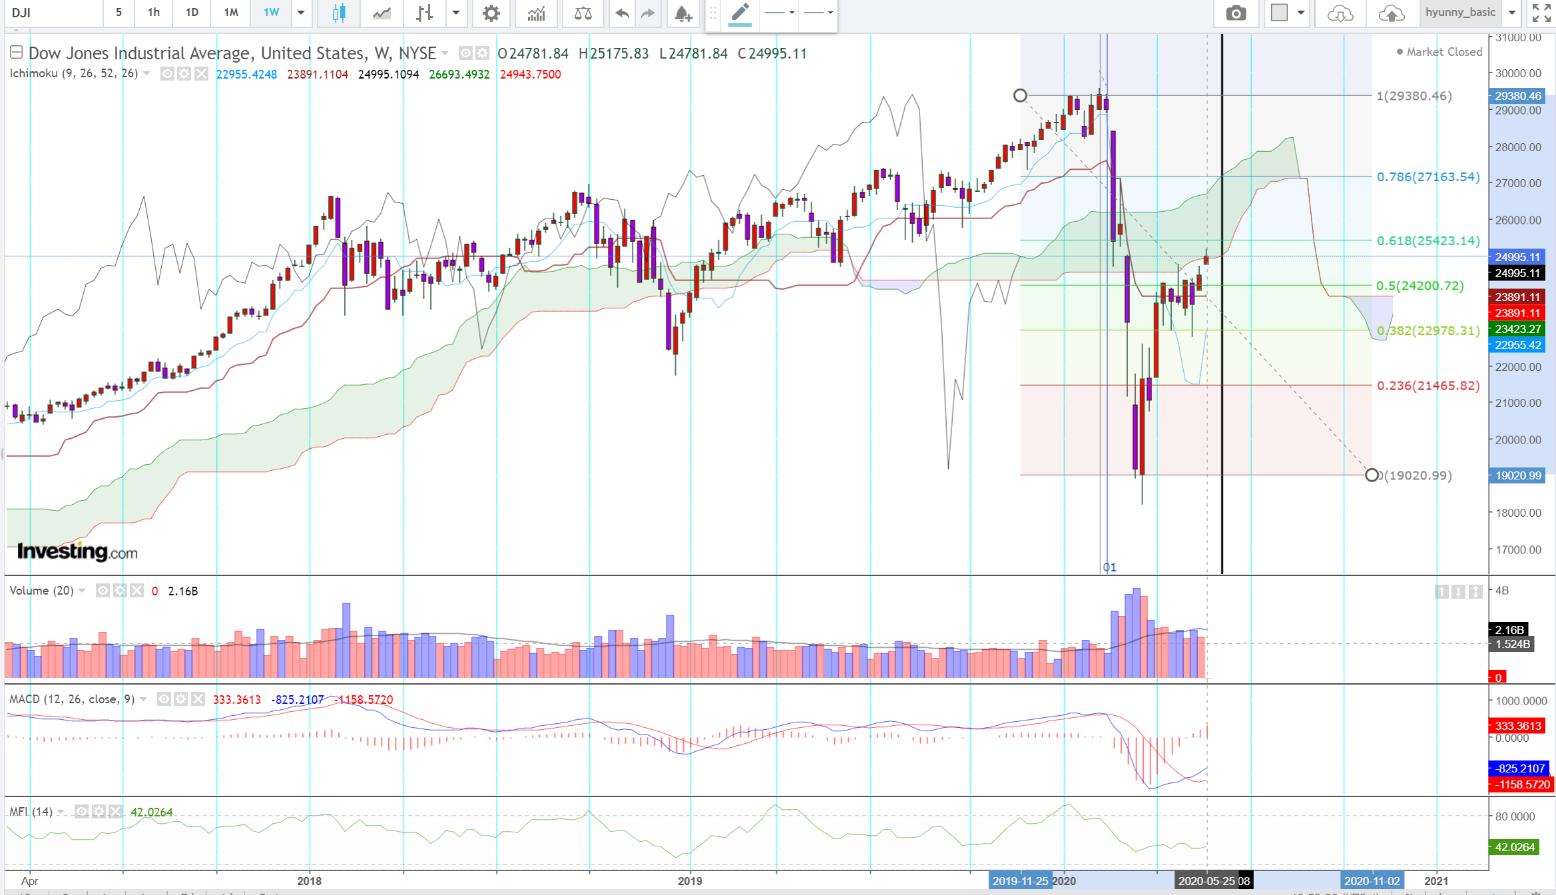Toggle MACD indicator visibility
This screenshot has height=895, width=1556.
[164, 699]
